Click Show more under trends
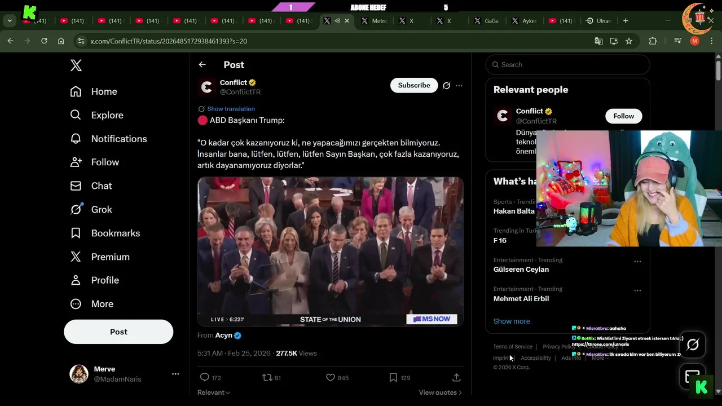This screenshot has height=406, width=722. (512, 321)
